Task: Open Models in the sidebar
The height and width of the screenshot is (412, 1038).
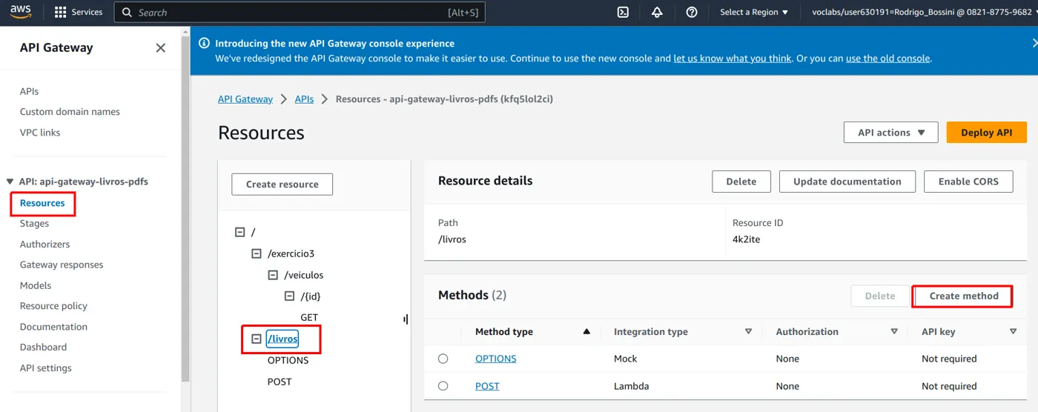Action: pos(36,285)
